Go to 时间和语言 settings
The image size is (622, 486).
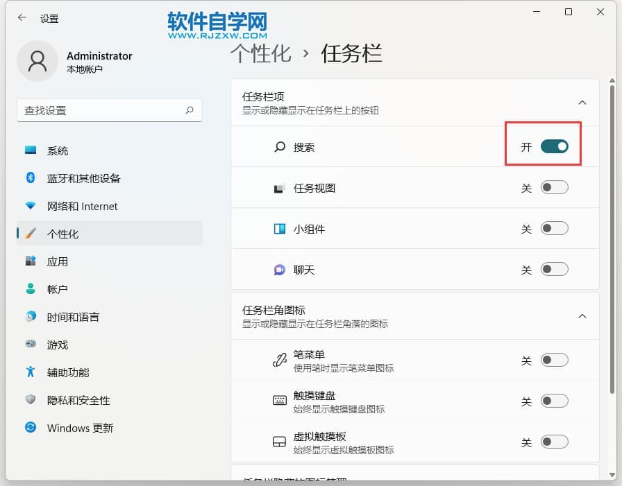tap(73, 317)
